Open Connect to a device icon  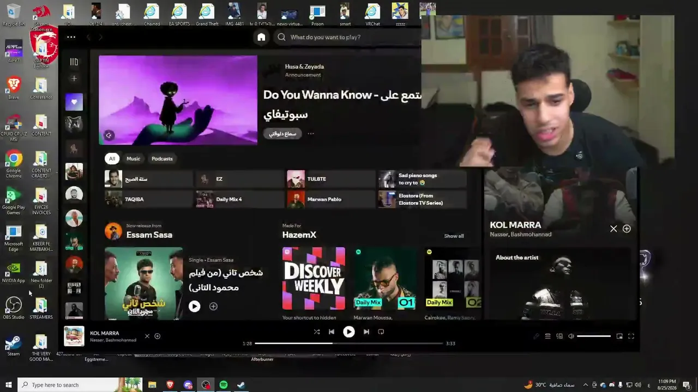559,336
